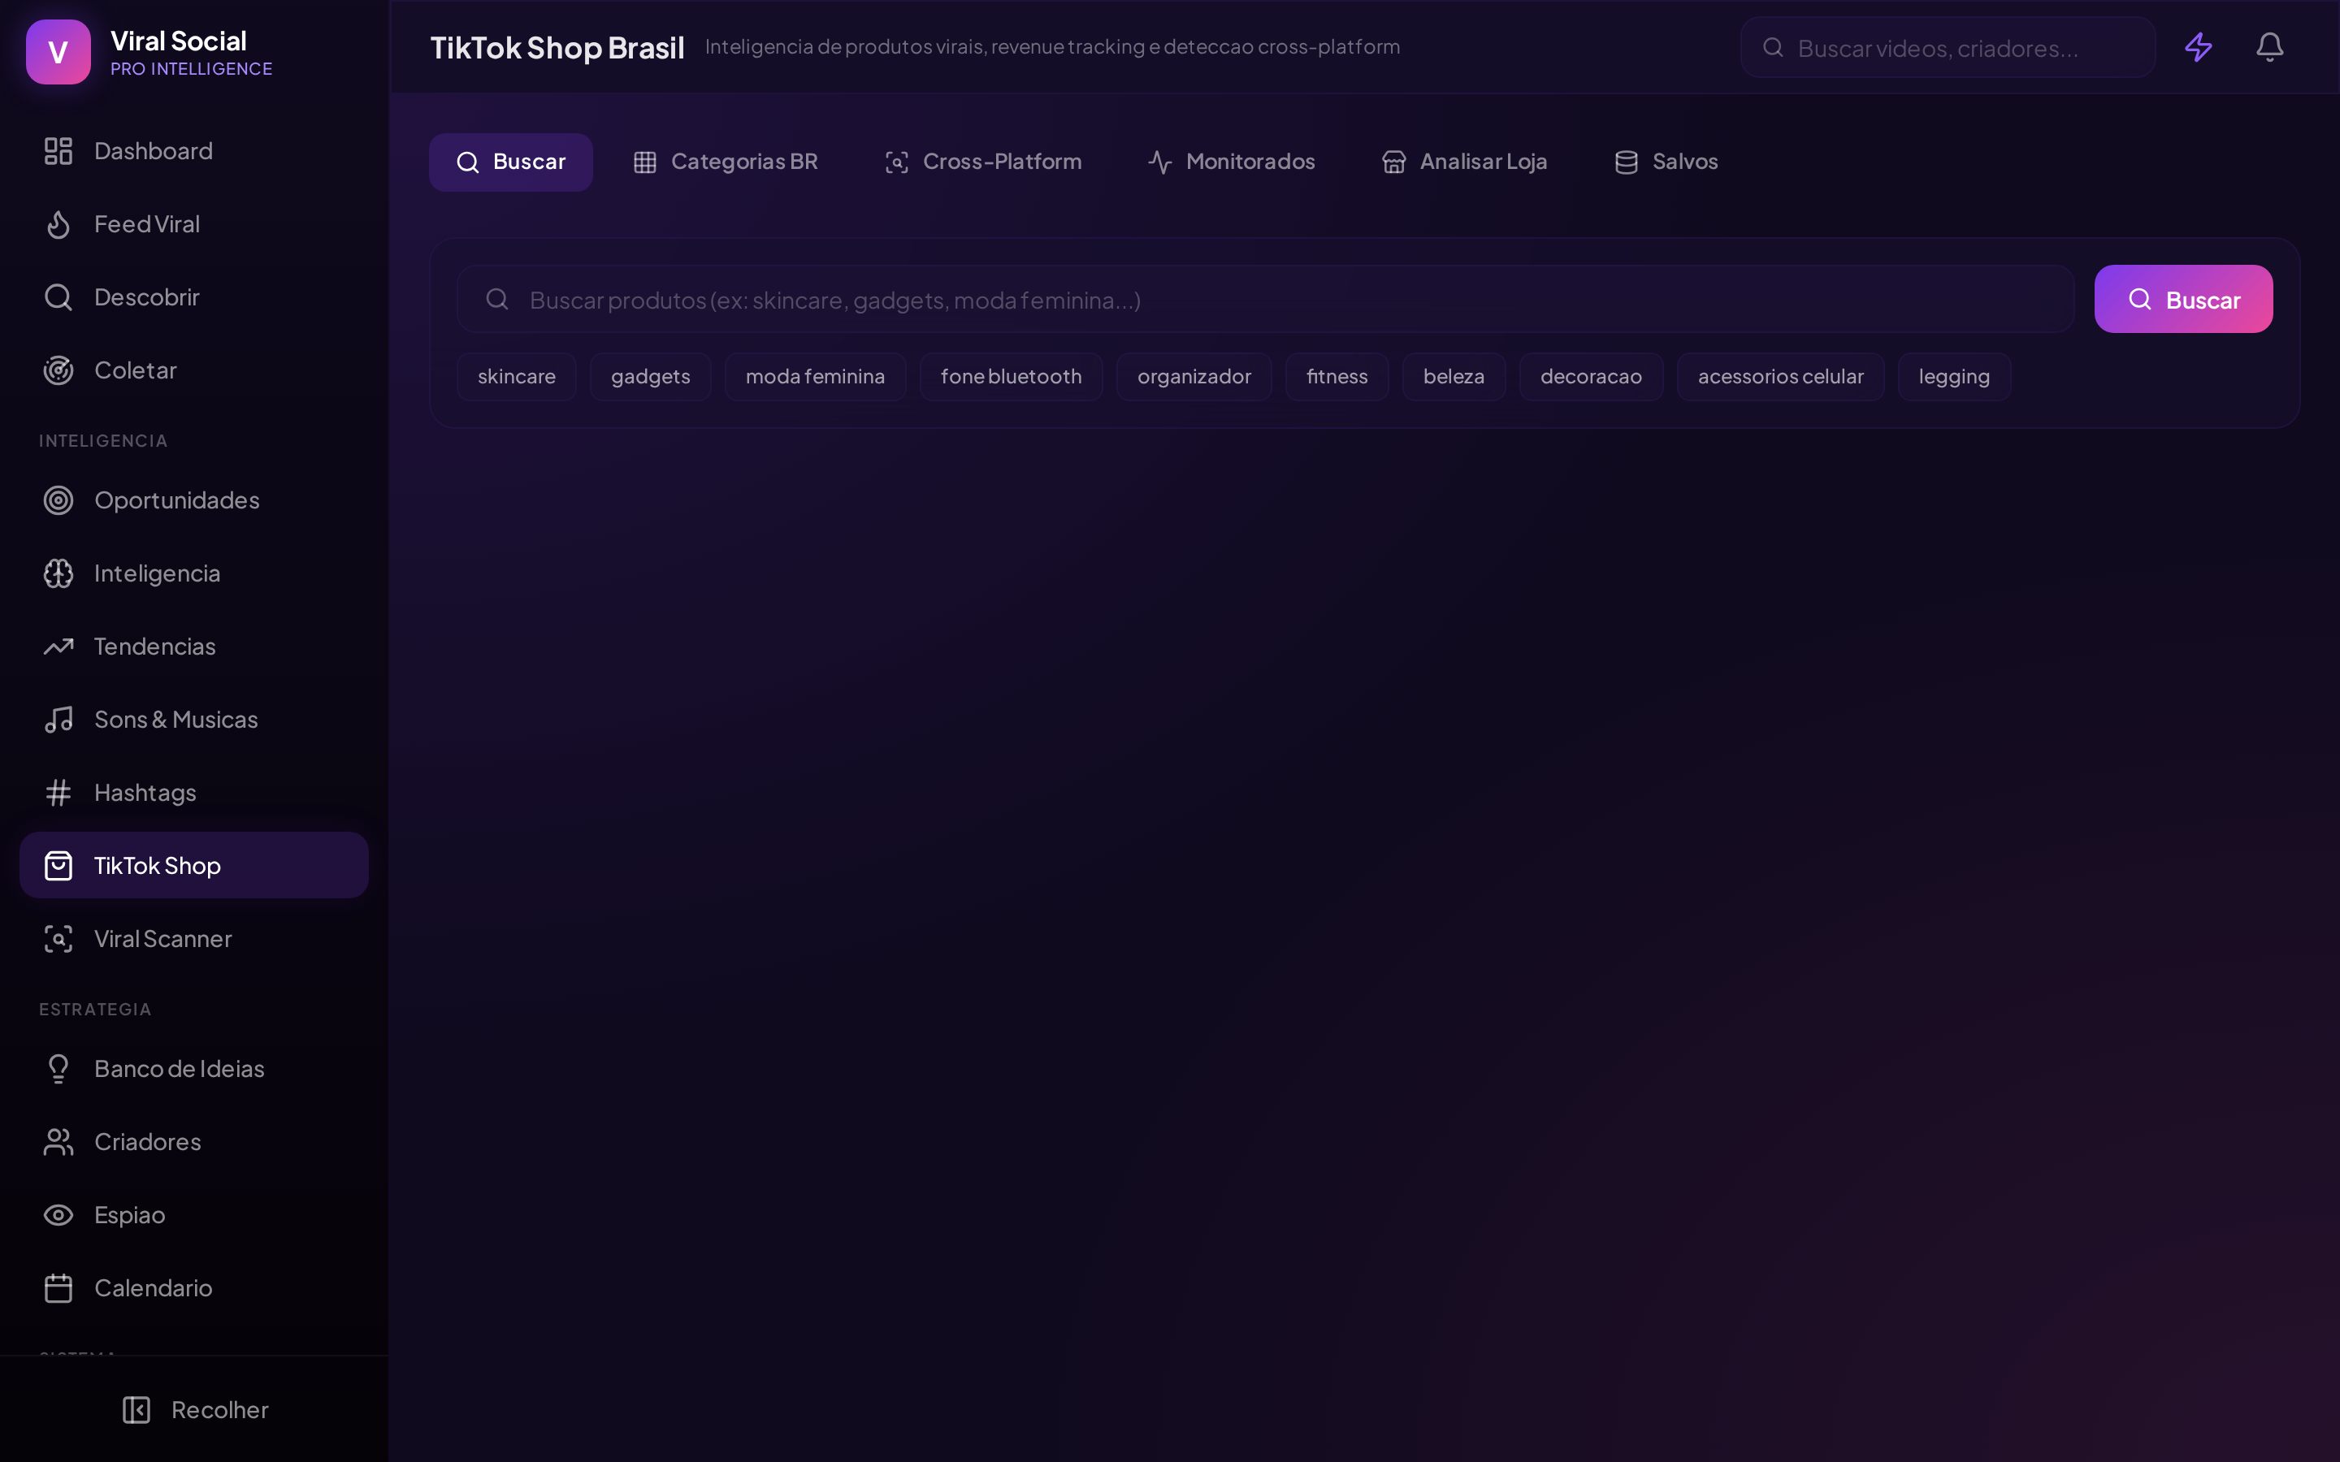Select the Analisar Loja tab
Screen dimensions: 2340x1462
click(1464, 162)
